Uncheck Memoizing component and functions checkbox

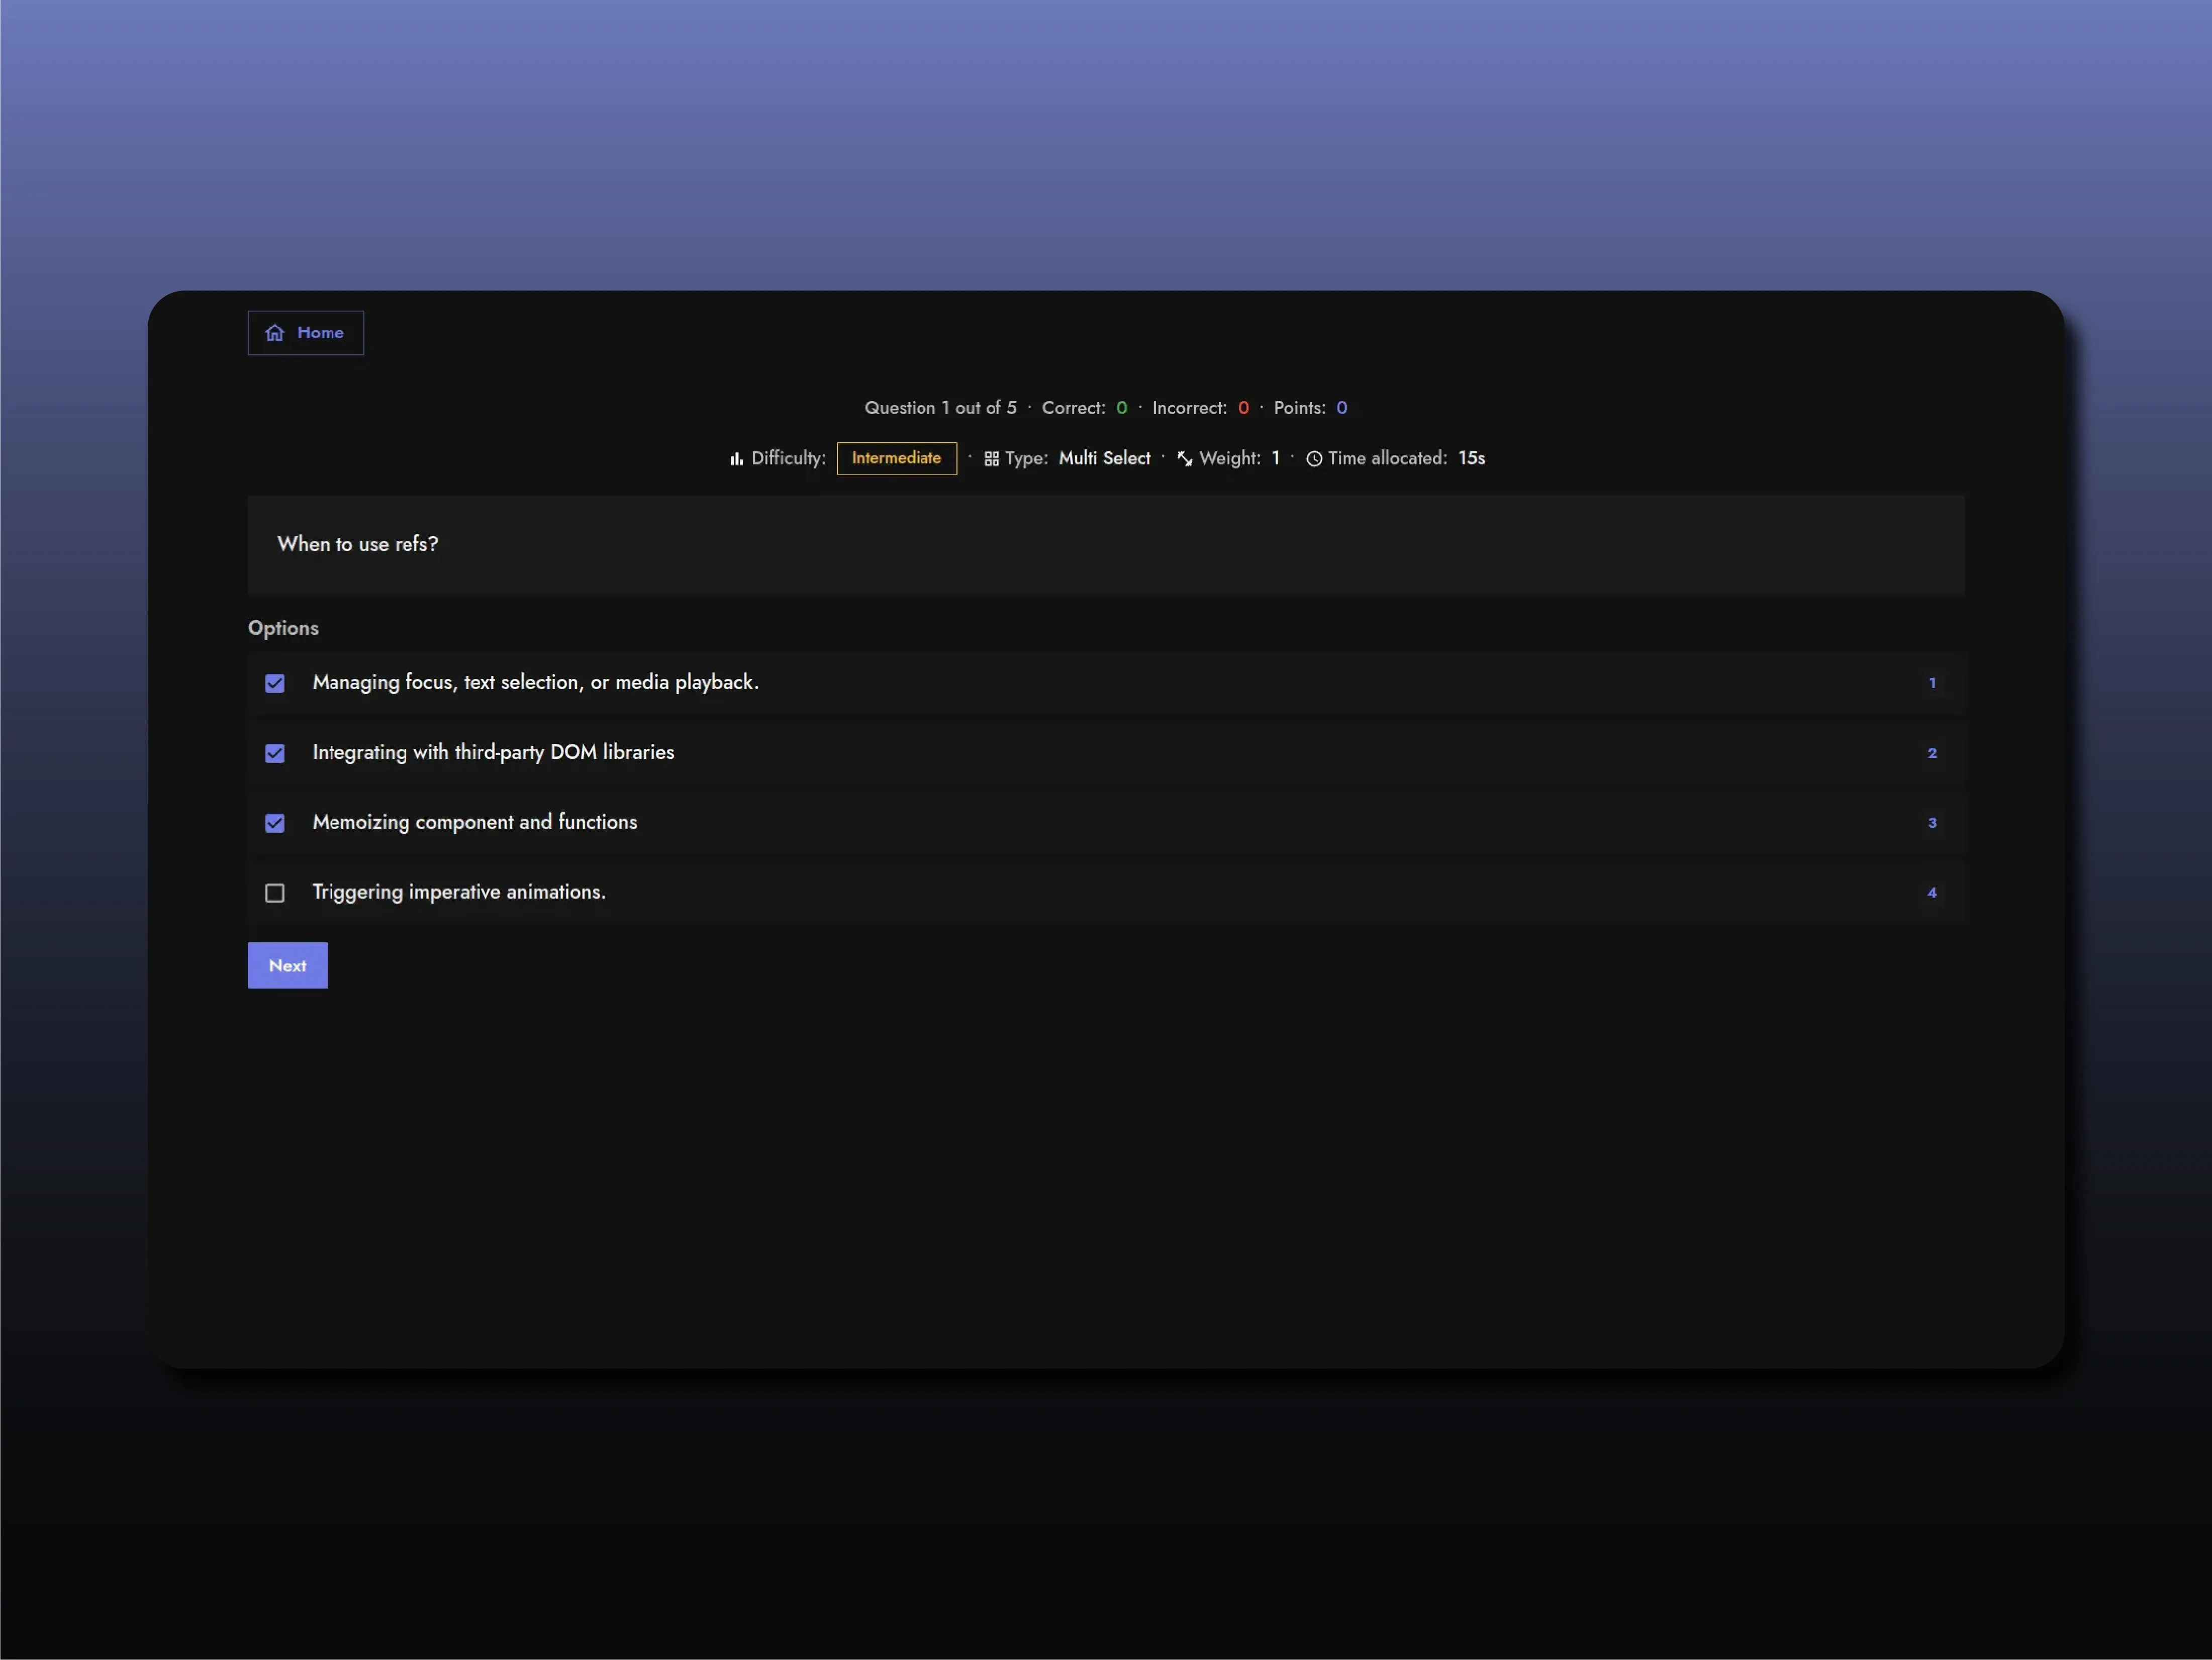click(275, 823)
